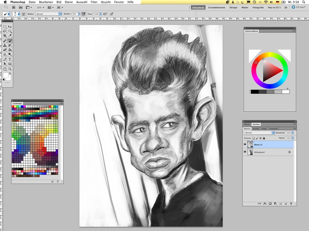
Task: Switch to the Absatz tab
Action: tap(247, 124)
